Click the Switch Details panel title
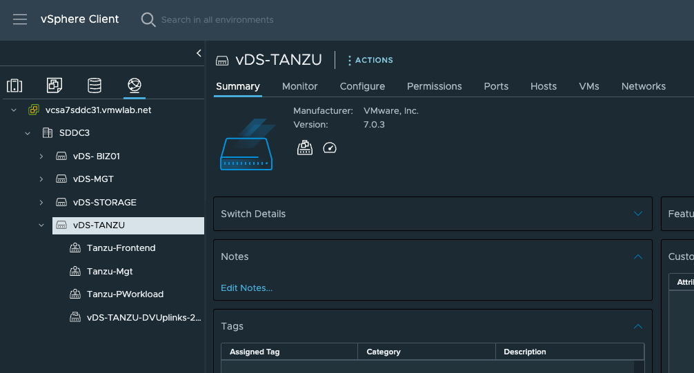Screen dimensions: 694x373 coord(253,214)
